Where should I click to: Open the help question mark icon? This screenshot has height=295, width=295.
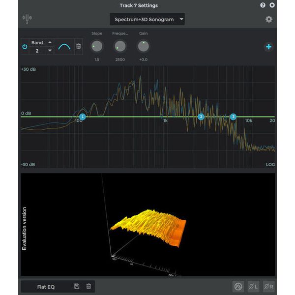click(263, 5)
